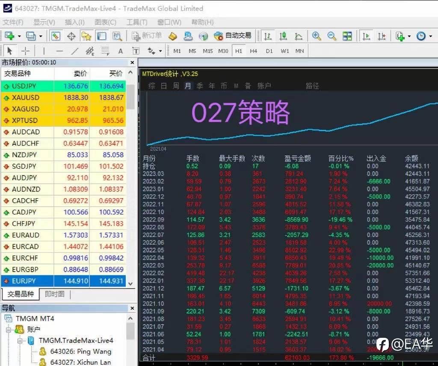Select the EURJPY row in Market Watch
438x366 pixels.
(64, 281)
